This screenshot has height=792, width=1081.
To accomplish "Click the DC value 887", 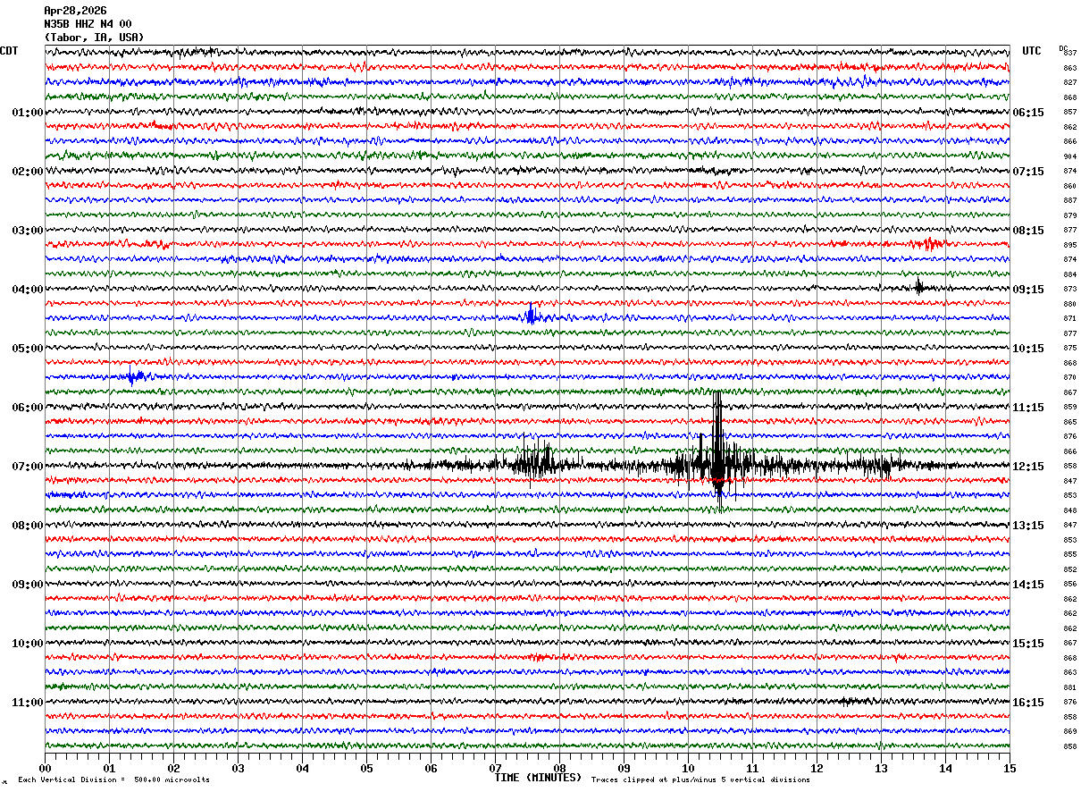I will 1069,200.
